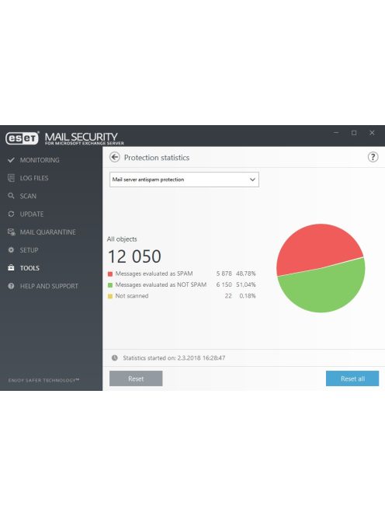Click the Messages evaluated as NOT SPAM label
The height and width of the screenshot is (516, 385).
(161, 284)
